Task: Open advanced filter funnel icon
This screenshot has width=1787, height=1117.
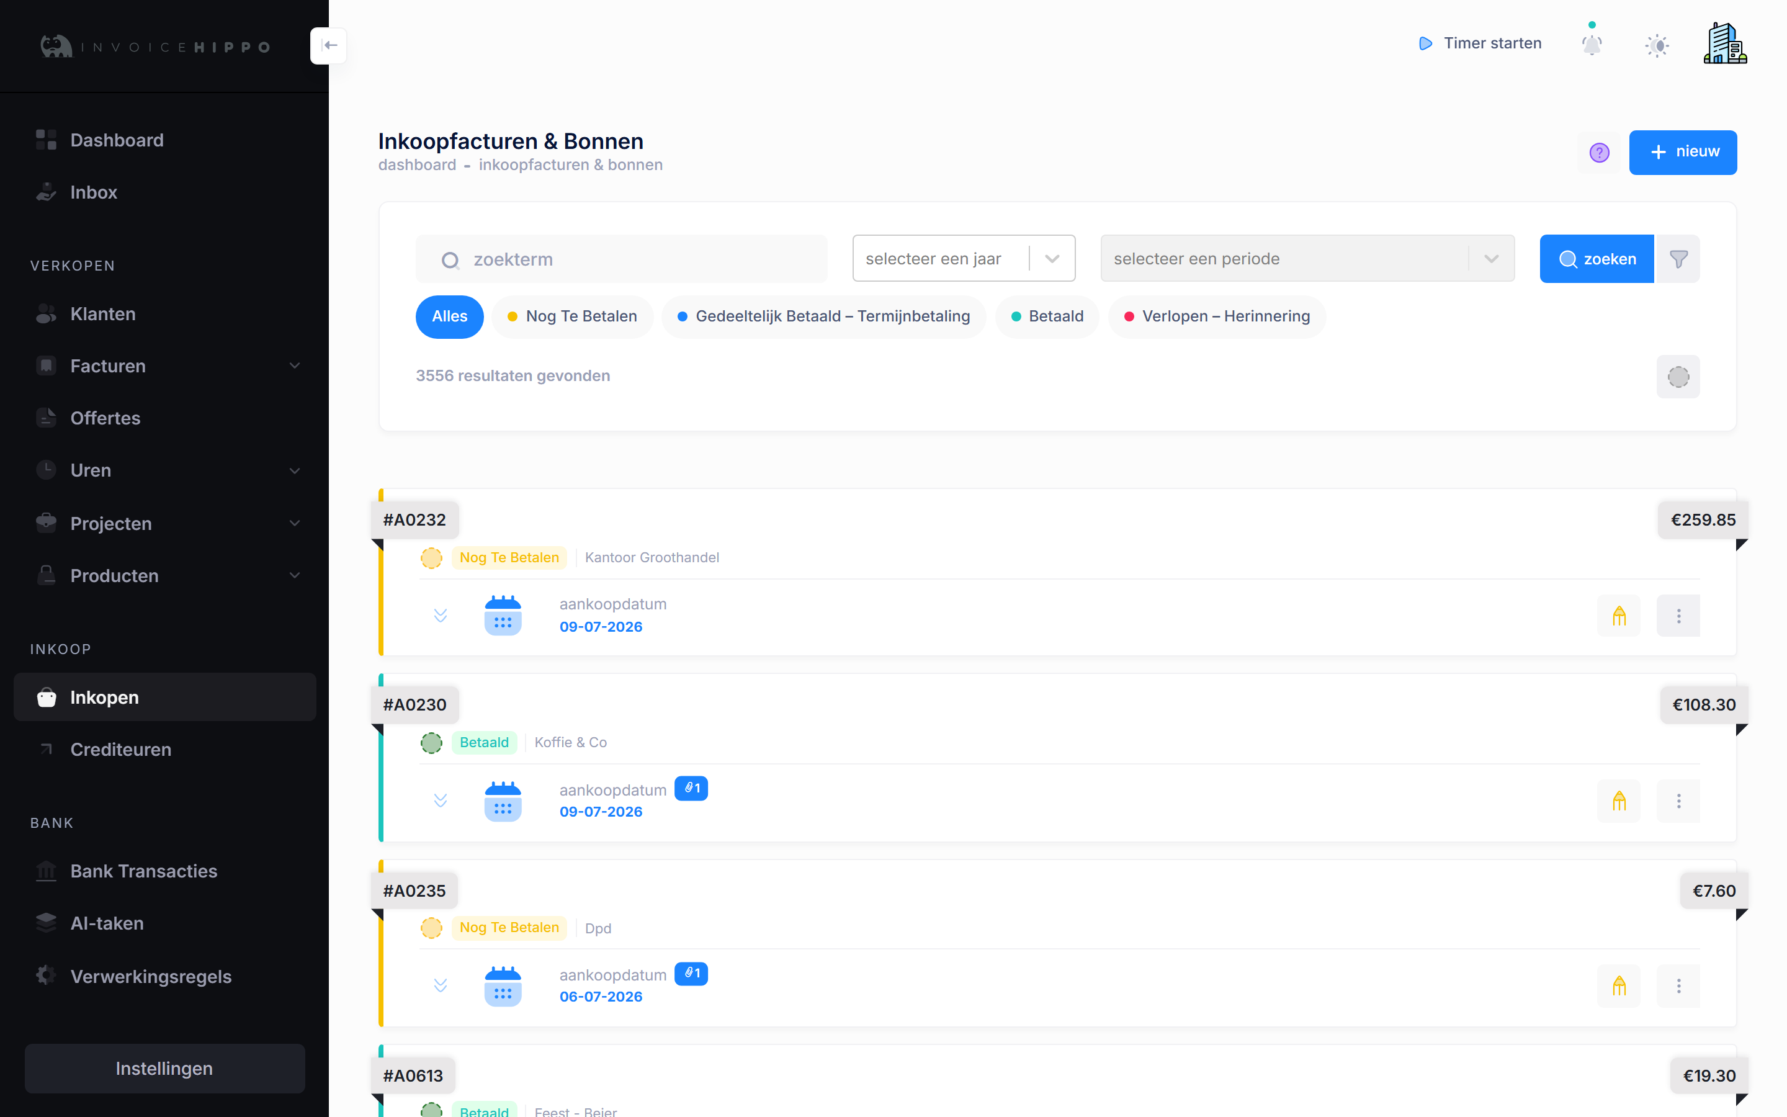Action: [x=1678, y=259]
